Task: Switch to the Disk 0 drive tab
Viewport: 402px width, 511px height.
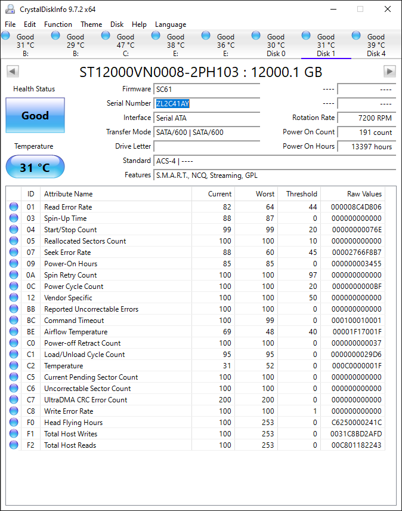Action: [276, 45]
